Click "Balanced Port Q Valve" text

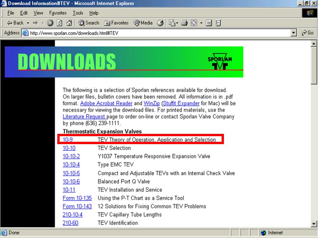pos(124,181)
